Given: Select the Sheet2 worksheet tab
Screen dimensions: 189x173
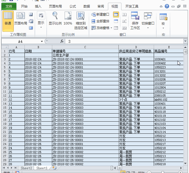Looking at the screenshot, I should click(x=26, y=168).
